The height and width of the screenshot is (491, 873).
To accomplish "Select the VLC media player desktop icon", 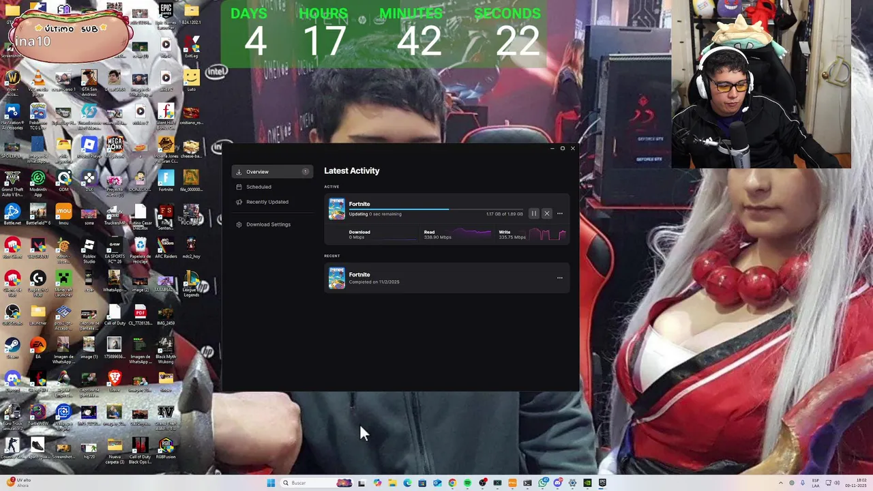I will (38, 83).
